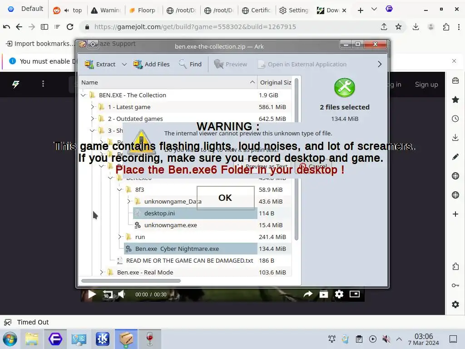Click the browser undo close tab icon
Screen dimensions: 465x349
(x=6, y=27)
